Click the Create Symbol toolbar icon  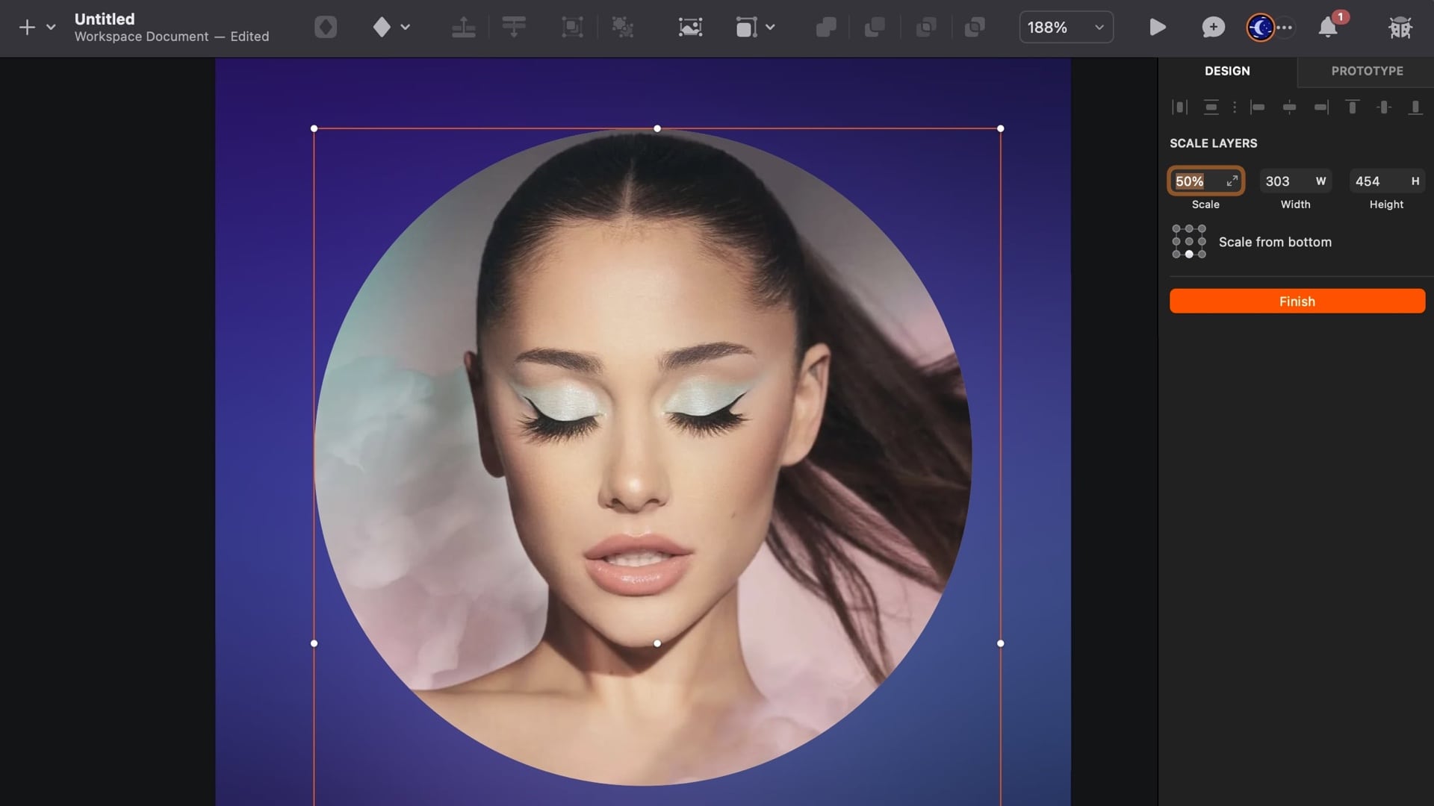326,28
